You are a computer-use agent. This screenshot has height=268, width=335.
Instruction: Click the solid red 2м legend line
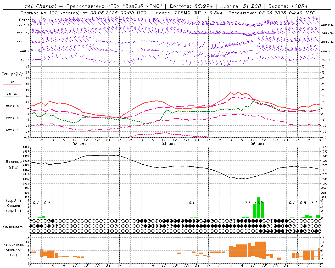12,85
